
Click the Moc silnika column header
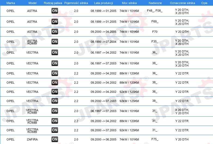point(129,3)
